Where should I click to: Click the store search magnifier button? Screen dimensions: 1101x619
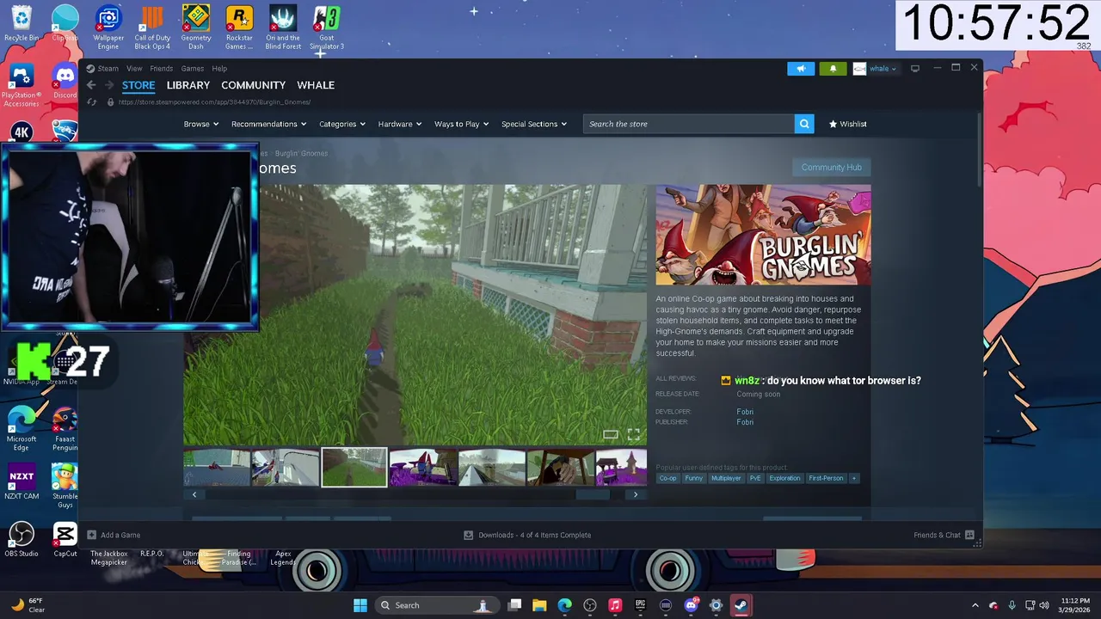click(804, 124)
